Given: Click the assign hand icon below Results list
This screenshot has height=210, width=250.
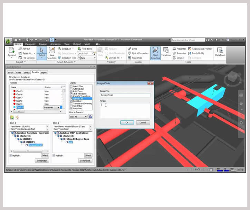Looking at the screenshot, I should tap(17, 117).
